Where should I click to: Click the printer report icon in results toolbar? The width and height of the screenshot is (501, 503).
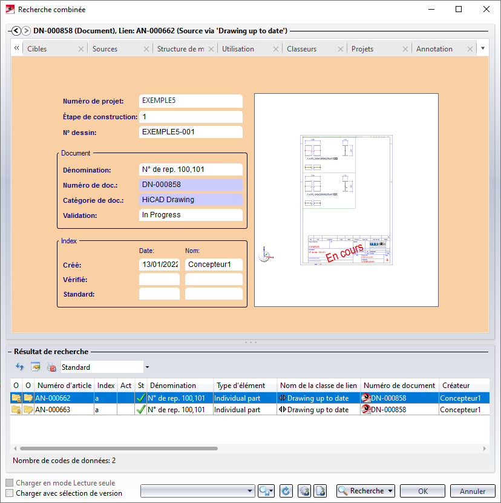click(x=51, y=367)
